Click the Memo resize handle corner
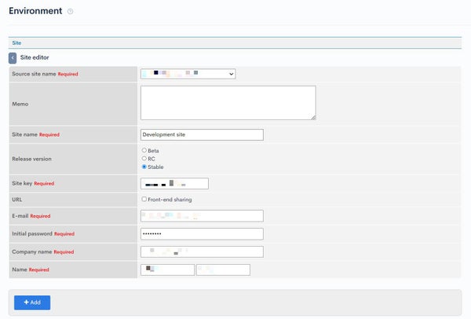This screenshot has height=319, width=471. pos(313,118)
